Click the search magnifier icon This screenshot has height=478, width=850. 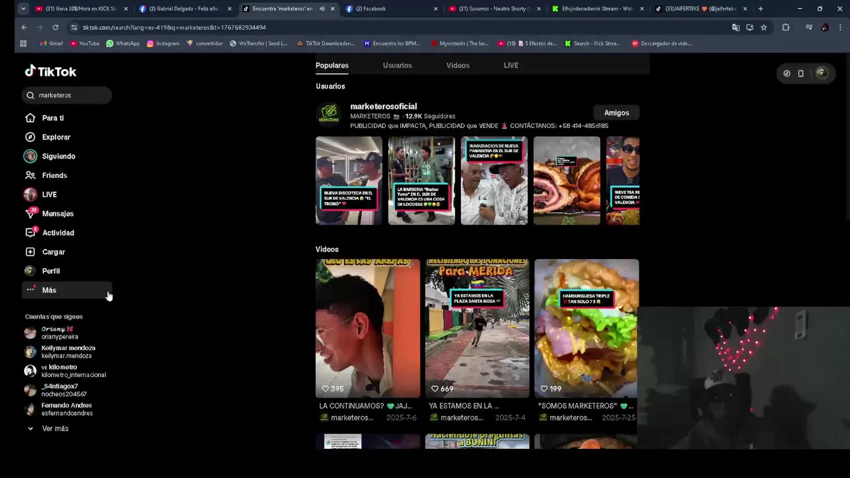pyautogui.click(x=31, y=96)
